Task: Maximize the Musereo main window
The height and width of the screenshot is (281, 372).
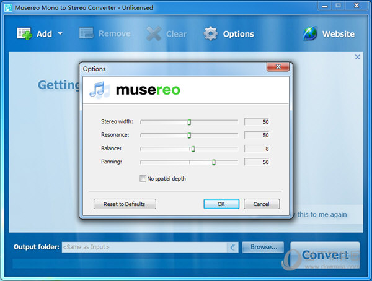Action: tap(338, 6)
